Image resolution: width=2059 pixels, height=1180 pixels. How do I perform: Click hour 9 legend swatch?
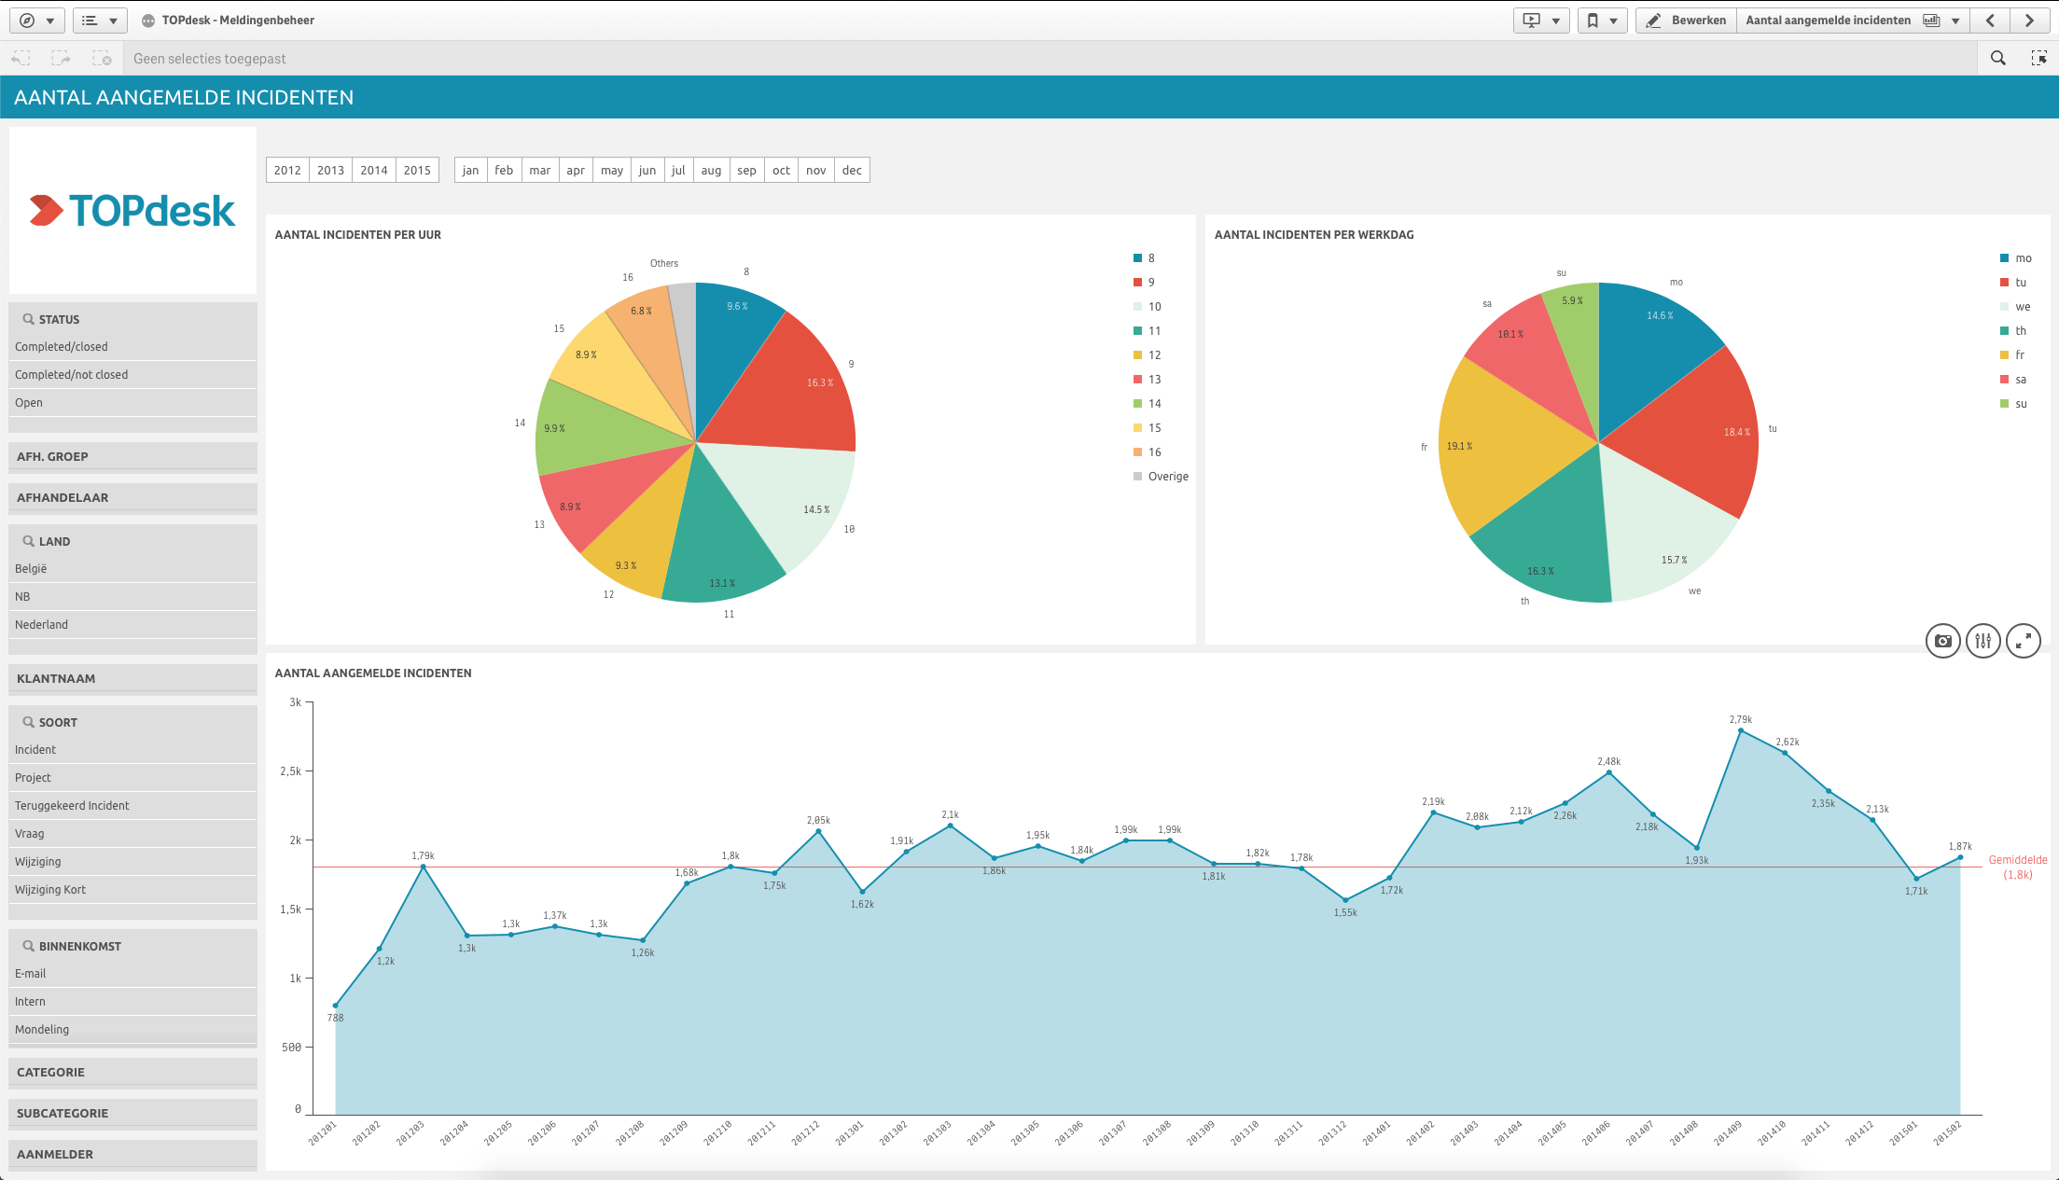point(1137,282)
